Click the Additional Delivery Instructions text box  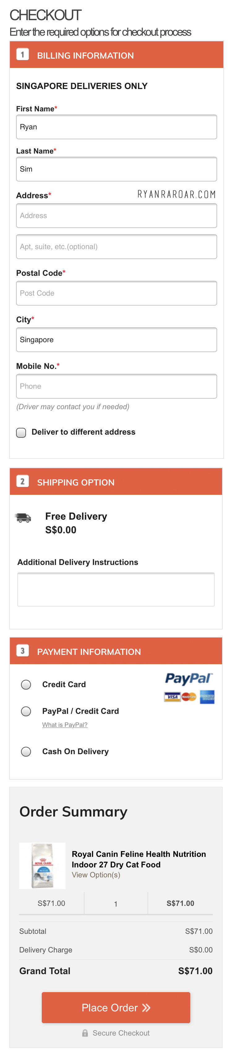pyautogui.click(x=116, y=589)
